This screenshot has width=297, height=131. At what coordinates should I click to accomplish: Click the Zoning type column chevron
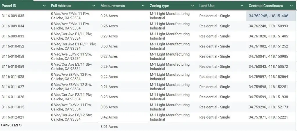193,6
